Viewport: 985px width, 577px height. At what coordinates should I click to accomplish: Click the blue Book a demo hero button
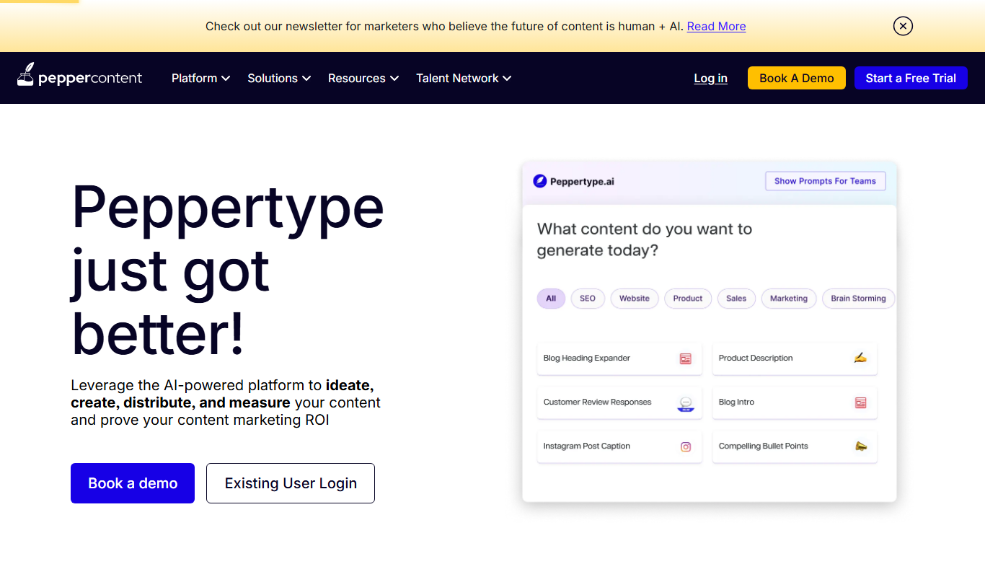tap(133, 483)
